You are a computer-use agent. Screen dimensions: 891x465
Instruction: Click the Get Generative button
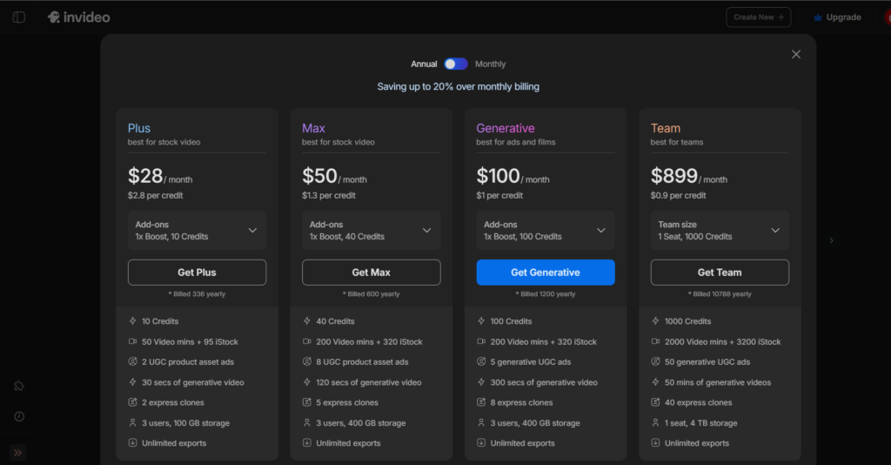(545, 273)
